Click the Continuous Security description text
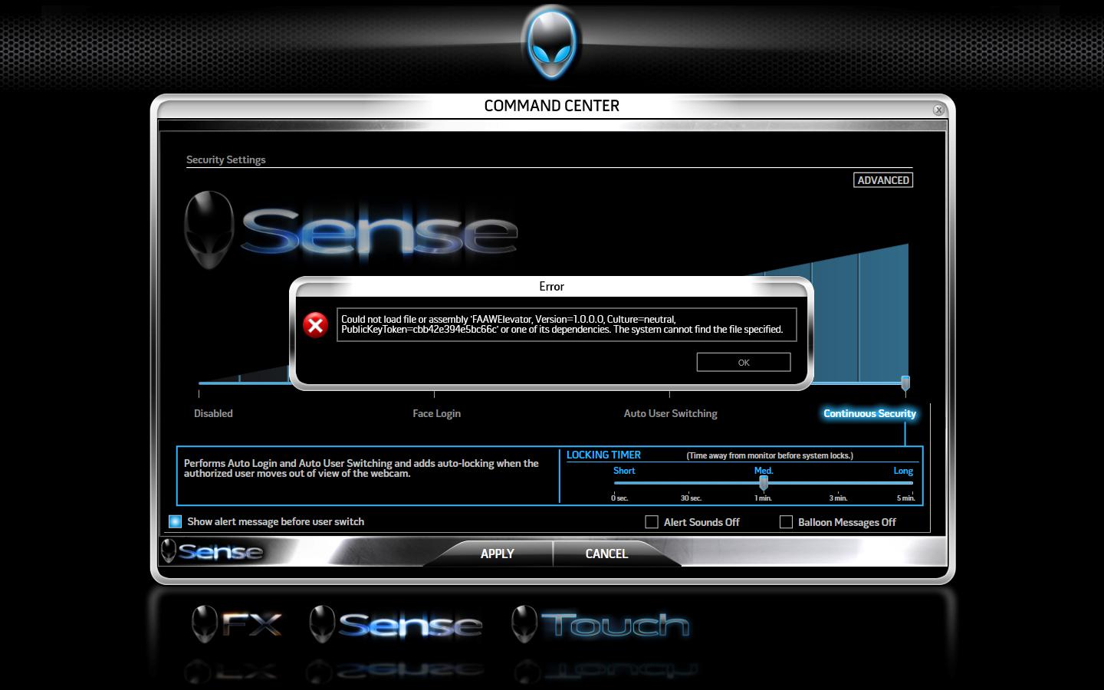Screen dimensions: 1104x690 361,468
